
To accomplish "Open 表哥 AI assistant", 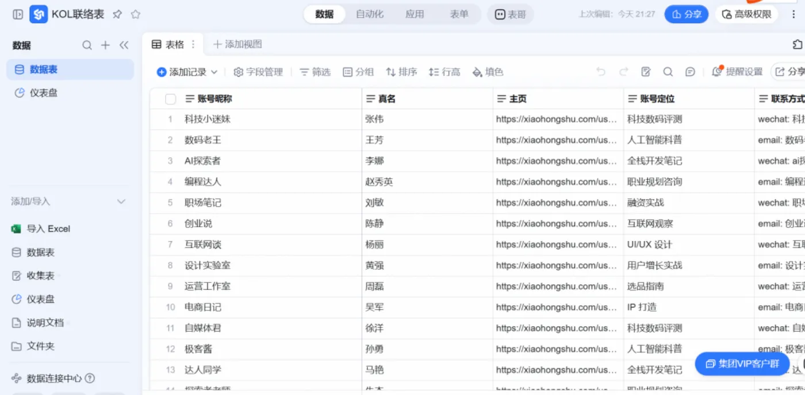I will tap(510, 14).
